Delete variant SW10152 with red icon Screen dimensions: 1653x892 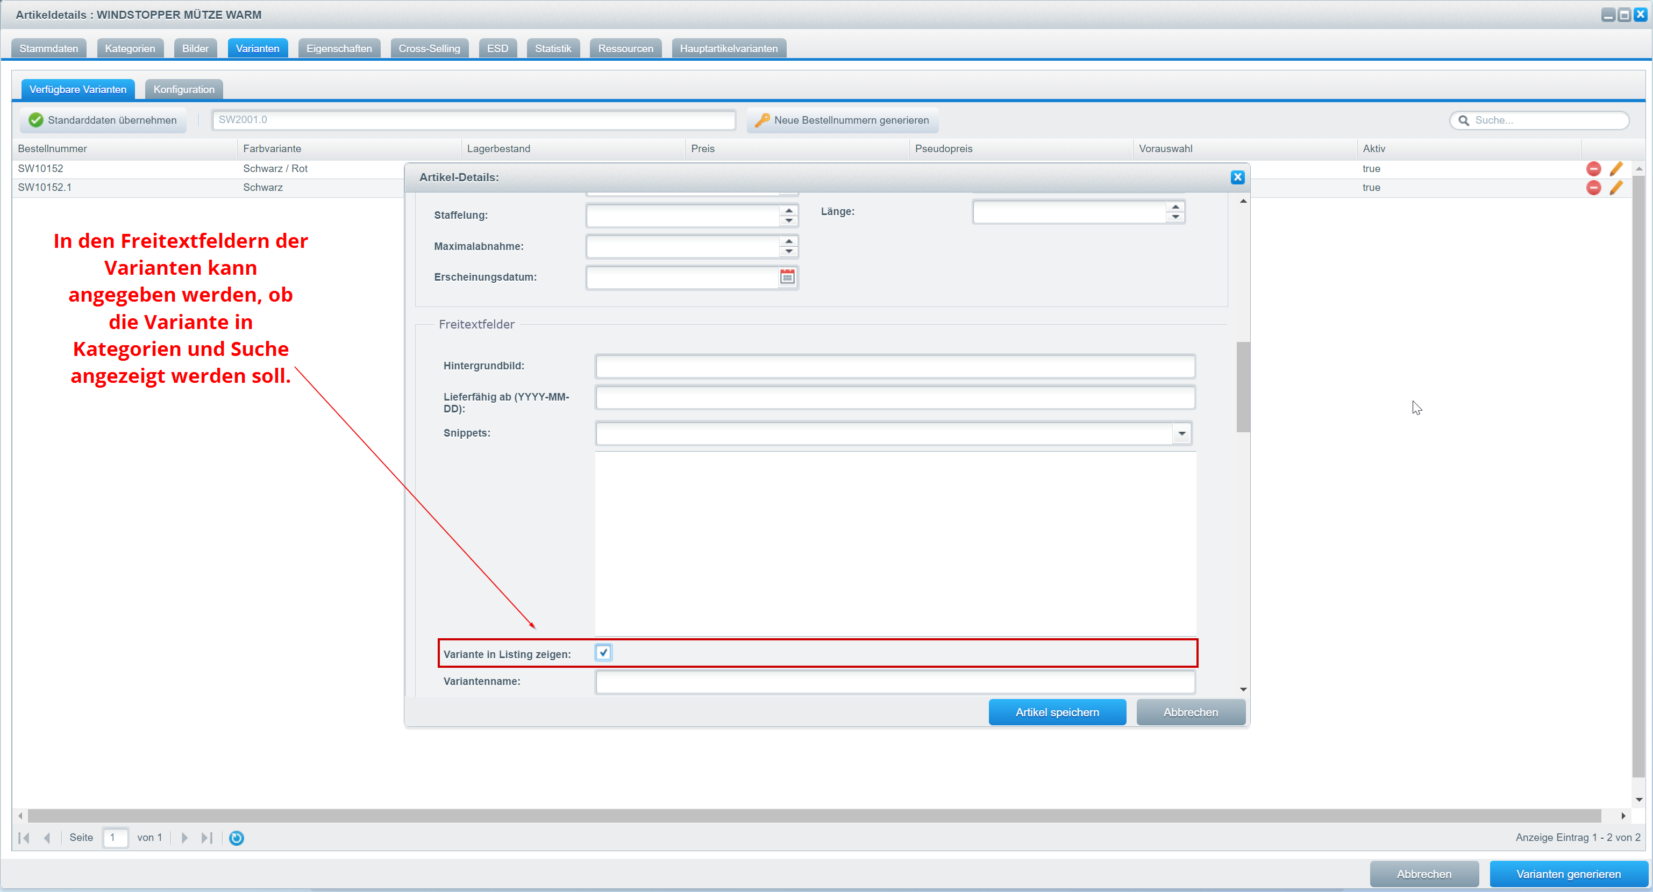tap(1593, 169)
